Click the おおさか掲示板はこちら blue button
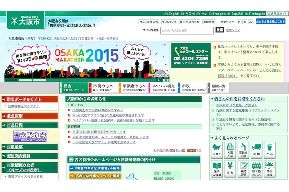 coord(270,22)
